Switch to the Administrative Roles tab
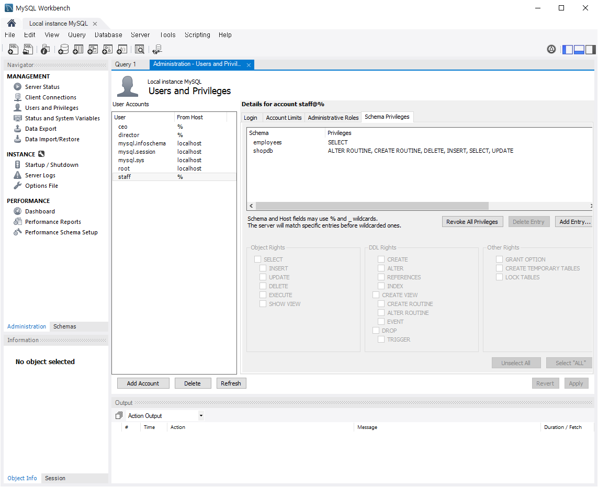Viewport: 598px width, 487px height. click(333, 118)
